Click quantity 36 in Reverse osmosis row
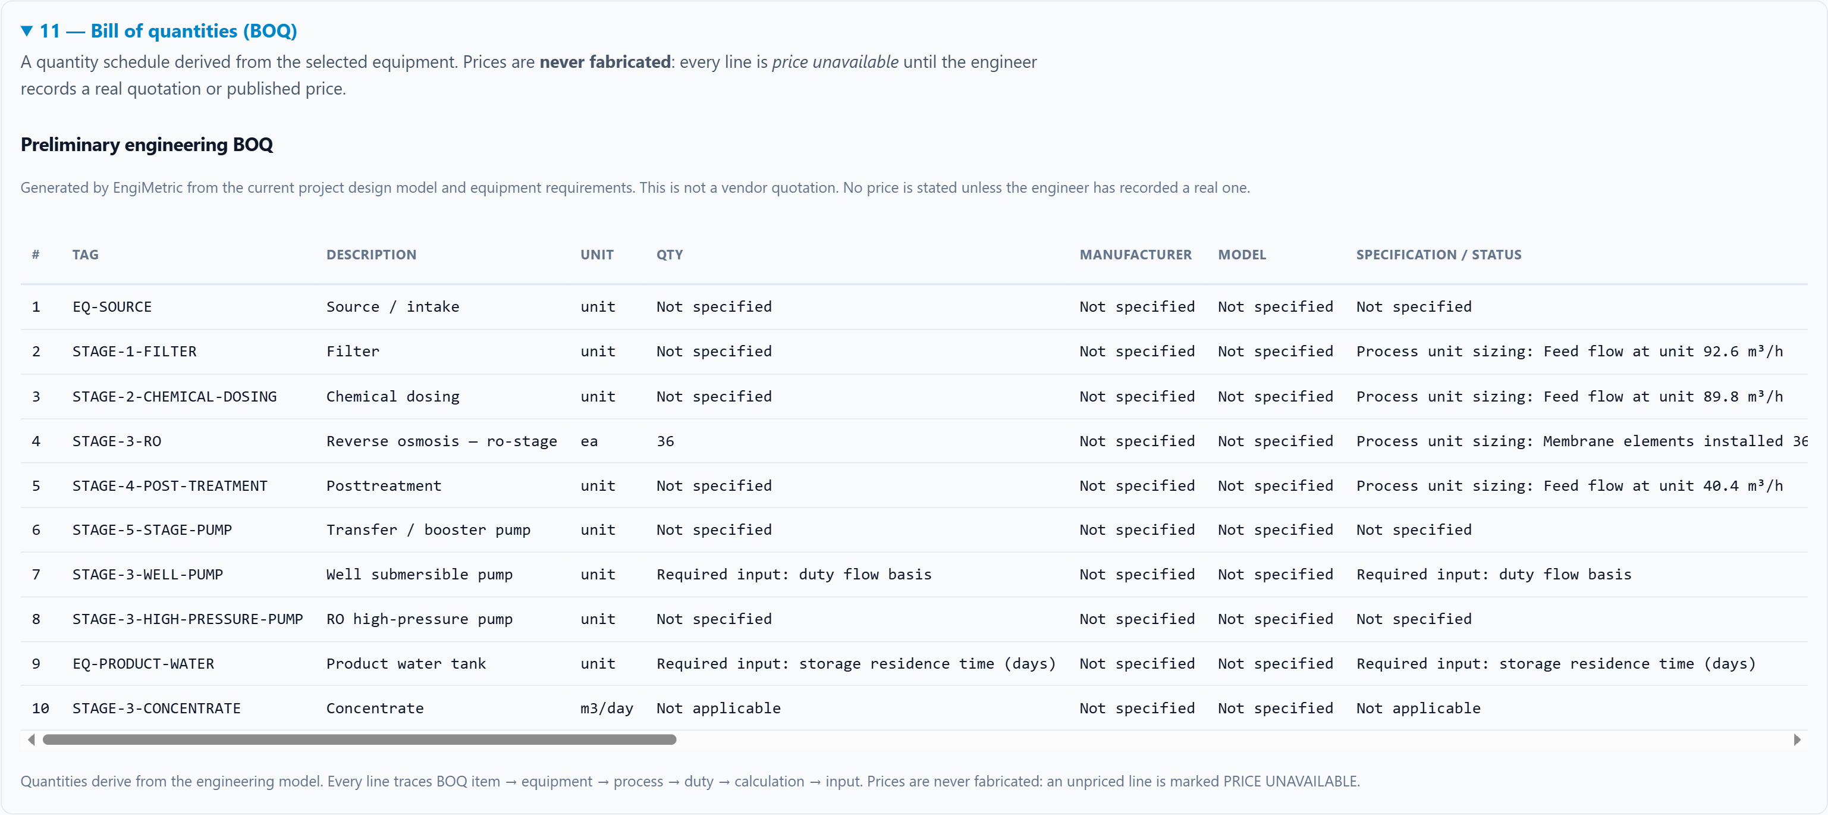 pos(665,441)
